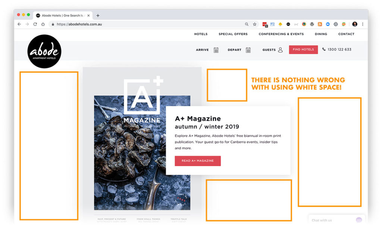Click the Arrive field label

[202, 50]
